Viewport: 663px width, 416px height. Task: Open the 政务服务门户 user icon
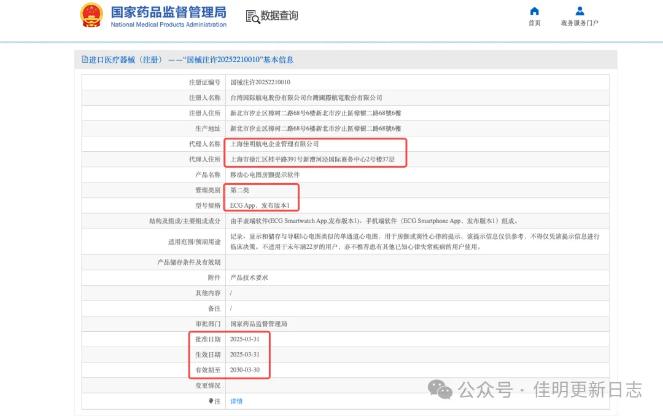pos(580,11)
